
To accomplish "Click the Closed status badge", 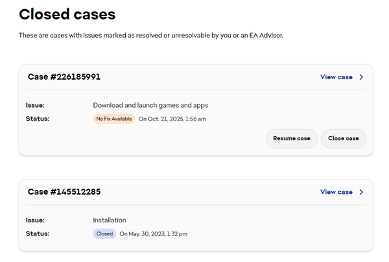I will click(x=104, y=233).
